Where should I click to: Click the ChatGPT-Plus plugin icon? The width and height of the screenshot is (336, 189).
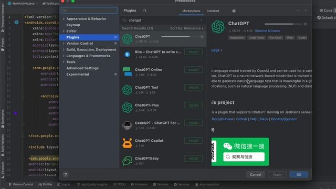pos(127,108)
